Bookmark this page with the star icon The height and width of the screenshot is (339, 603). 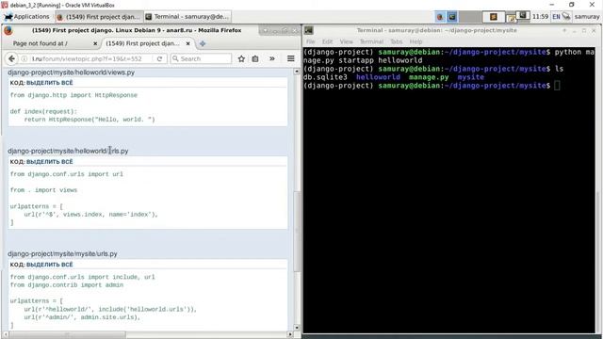[x=241, y=58]
